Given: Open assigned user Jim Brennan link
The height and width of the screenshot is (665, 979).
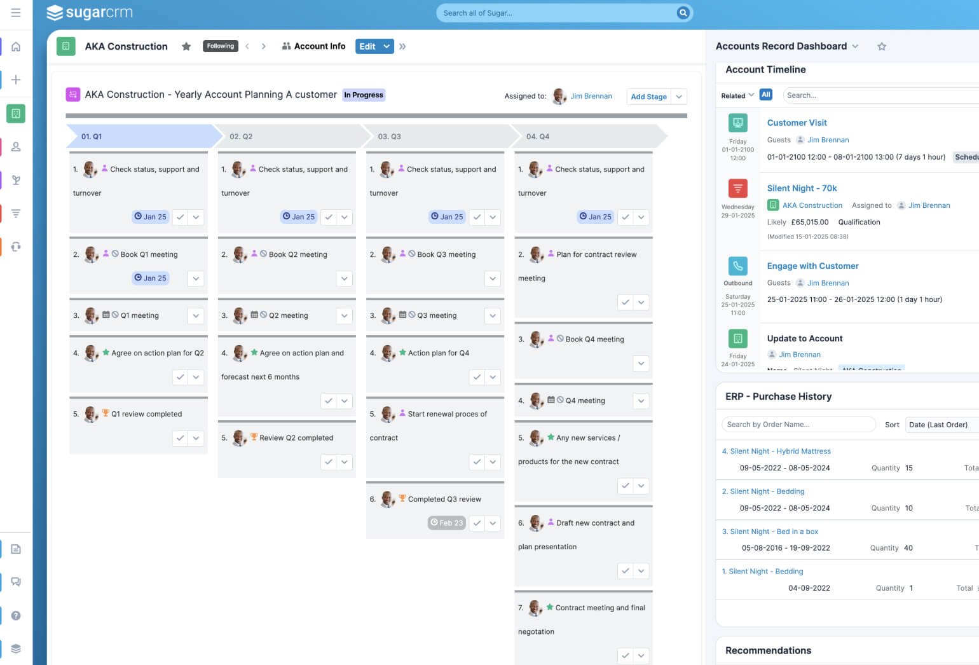Looking at the screenshot, I should 591,96.
